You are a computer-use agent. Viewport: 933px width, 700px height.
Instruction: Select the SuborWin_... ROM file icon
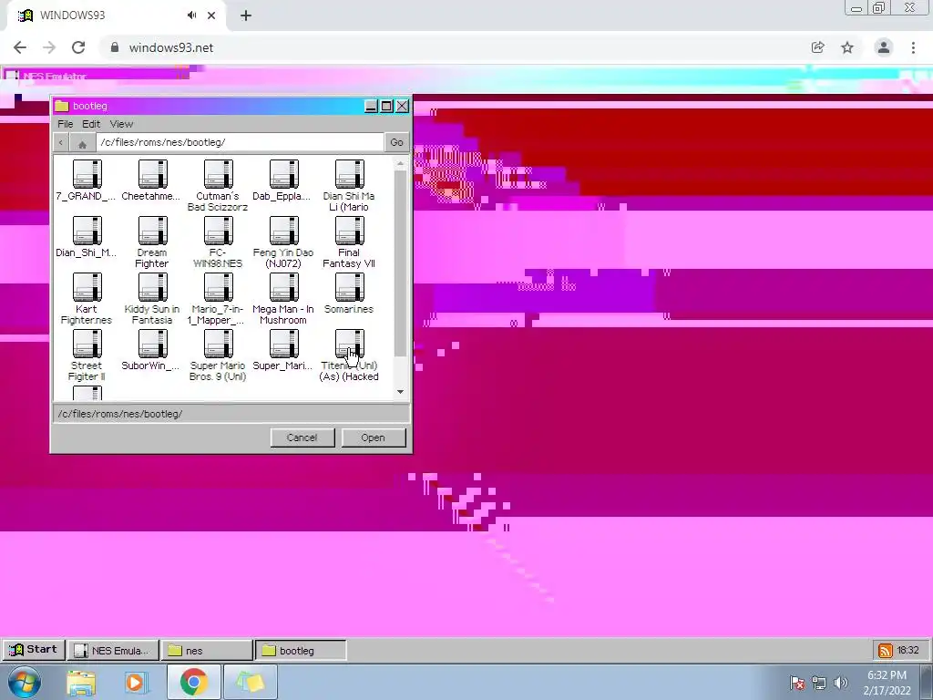153,344
